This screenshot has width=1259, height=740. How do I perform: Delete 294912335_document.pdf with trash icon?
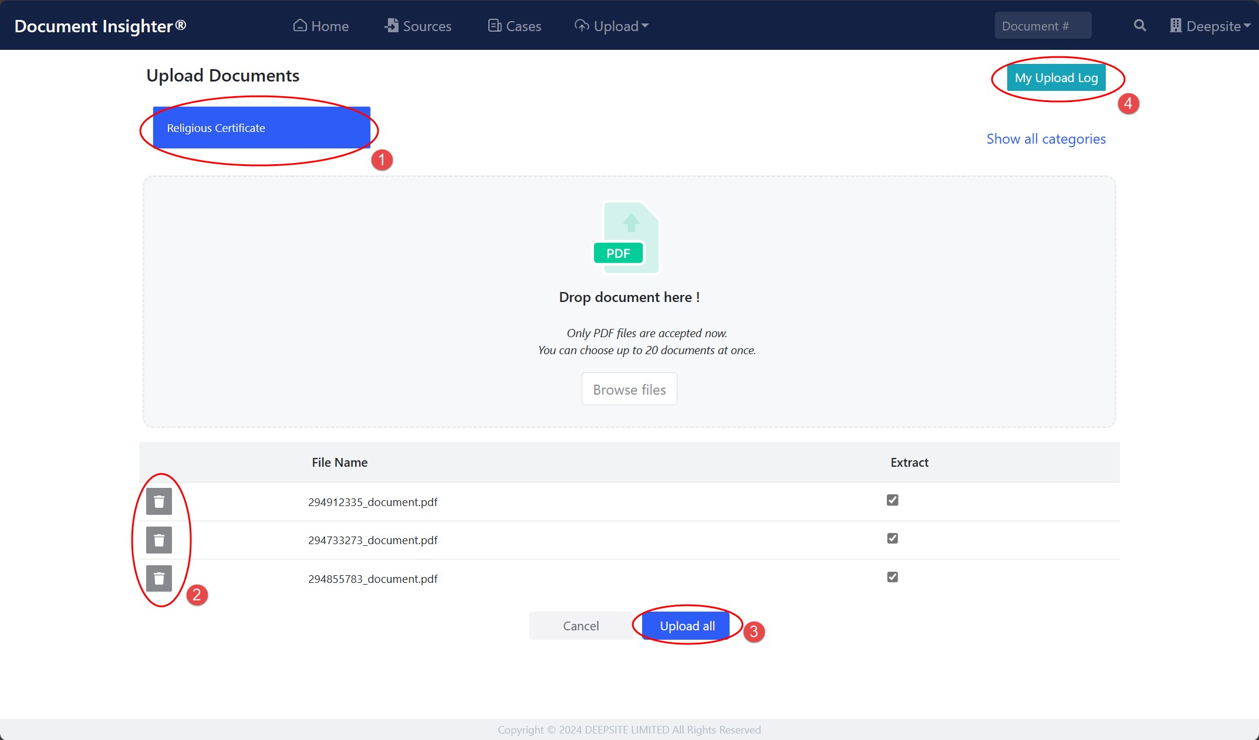[159, 502]
